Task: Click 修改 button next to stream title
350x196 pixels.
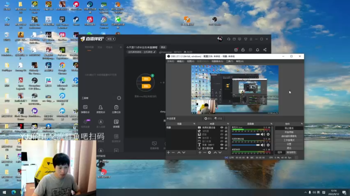Action: click(x=163, y=47)
